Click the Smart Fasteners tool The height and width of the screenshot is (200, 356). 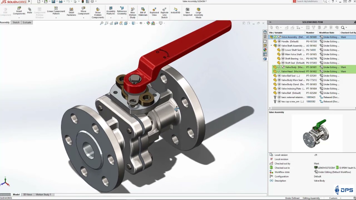[x=71, y=12]
